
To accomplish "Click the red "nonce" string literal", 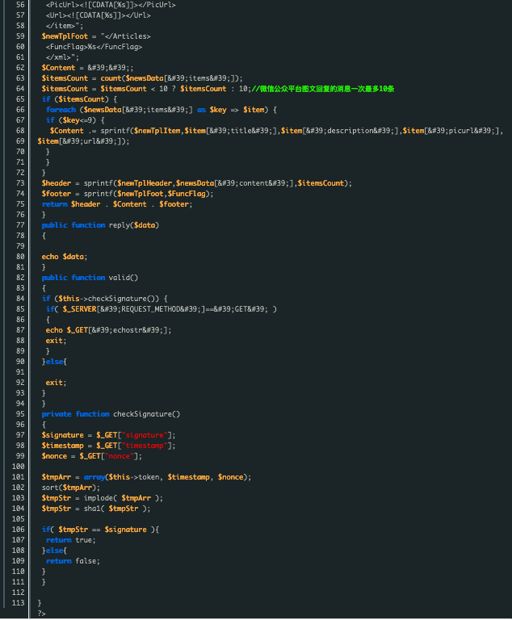I will pos(119,456).
